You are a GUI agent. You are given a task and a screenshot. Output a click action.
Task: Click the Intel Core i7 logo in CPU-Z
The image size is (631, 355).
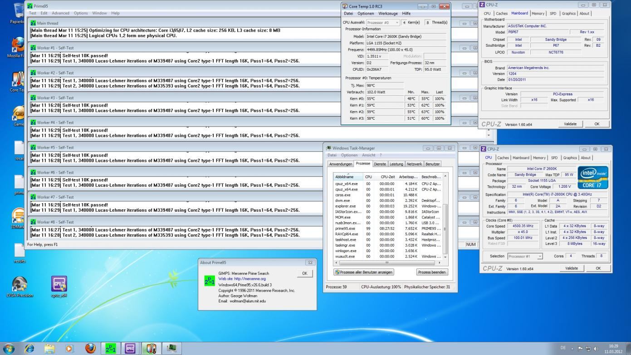pyautogui.click(x=594, y=178)
